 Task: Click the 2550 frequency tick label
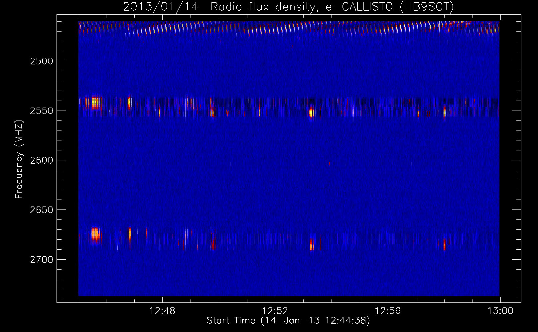pos(42,111)
